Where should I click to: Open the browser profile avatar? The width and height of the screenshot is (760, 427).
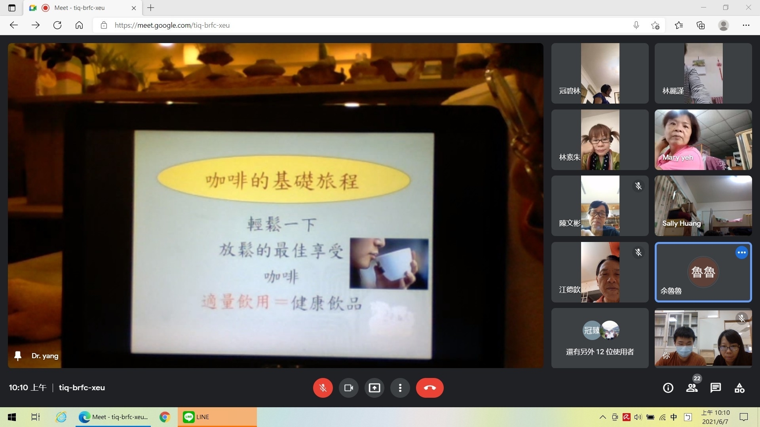(724, 25)
